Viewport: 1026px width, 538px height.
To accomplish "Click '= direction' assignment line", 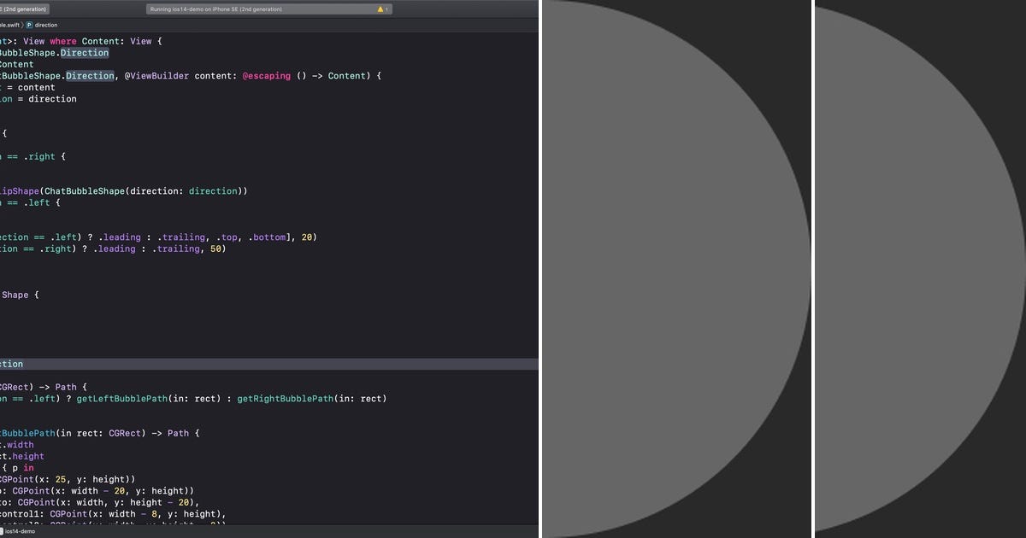I will click(46, 99).
